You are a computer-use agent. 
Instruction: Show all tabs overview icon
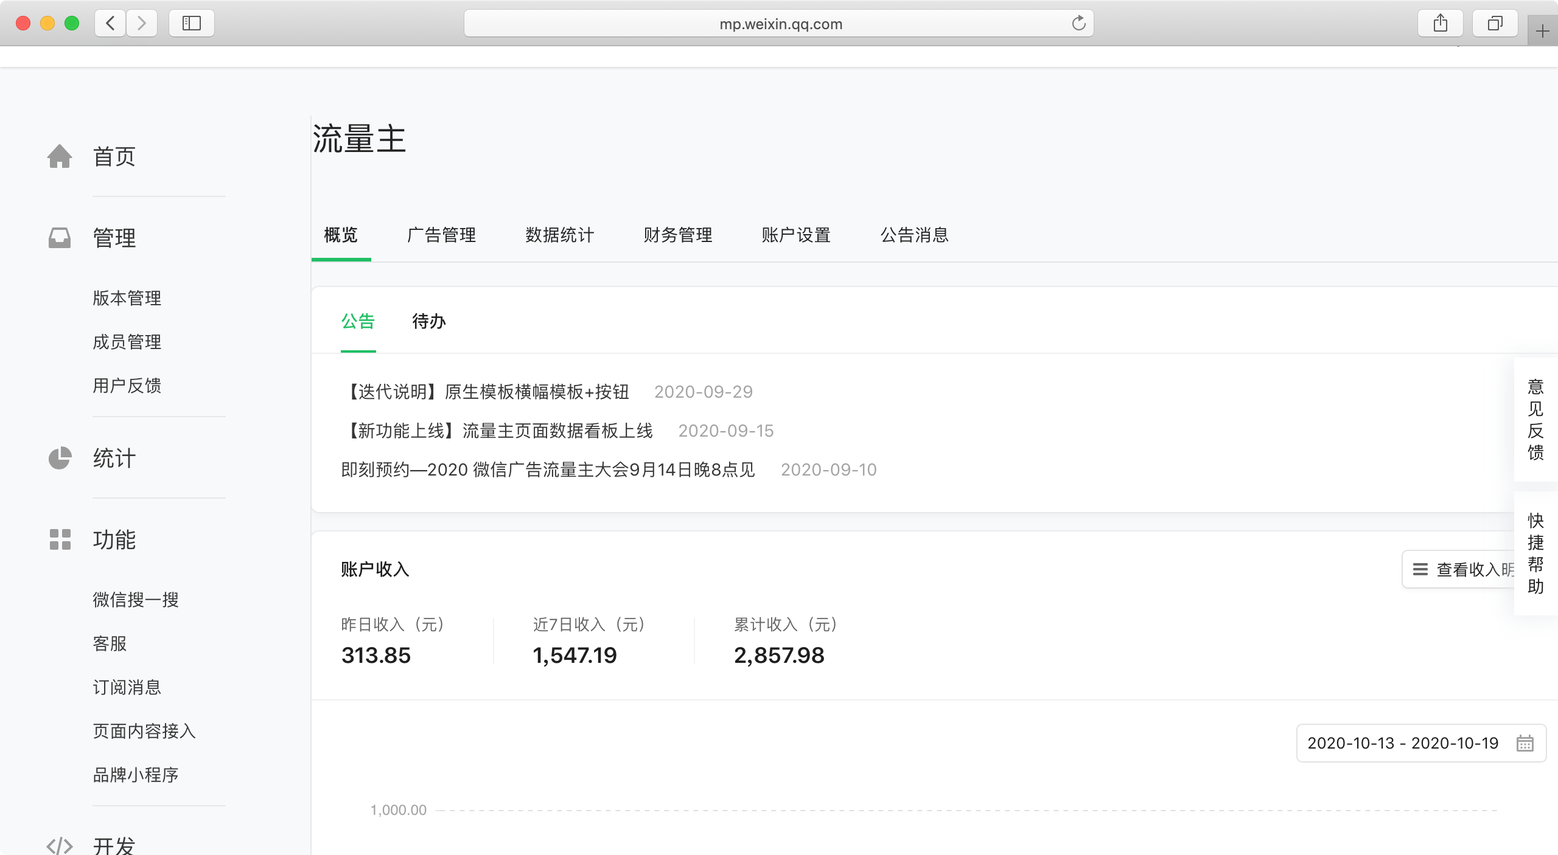1495,24
